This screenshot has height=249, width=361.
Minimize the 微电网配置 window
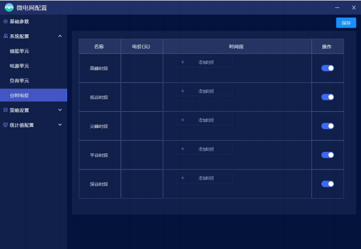click(x=338, y=7)
